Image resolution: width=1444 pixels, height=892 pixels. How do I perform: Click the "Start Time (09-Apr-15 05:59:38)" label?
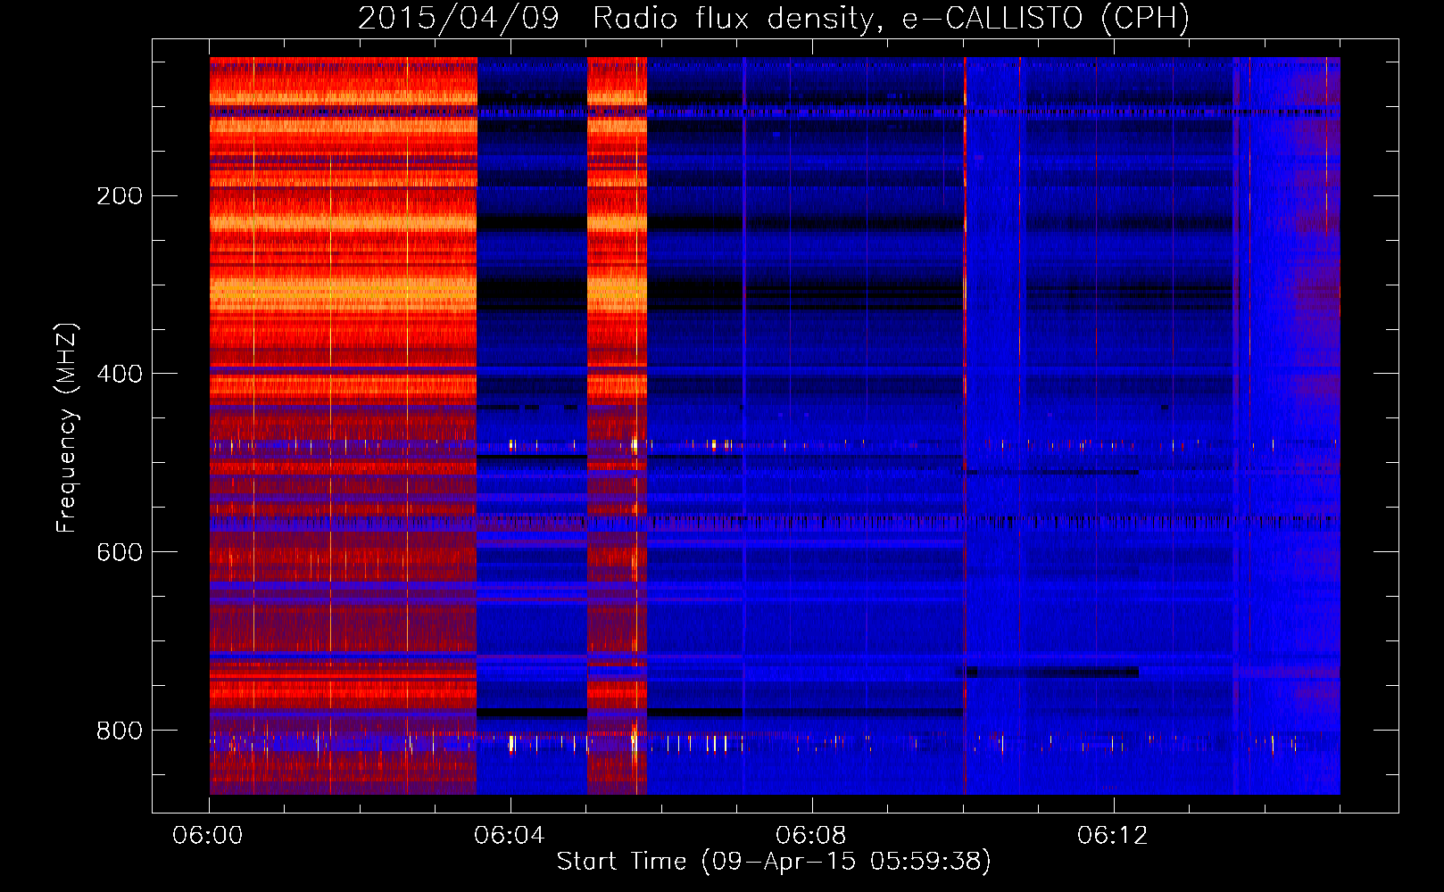click(x=774, y=862)
